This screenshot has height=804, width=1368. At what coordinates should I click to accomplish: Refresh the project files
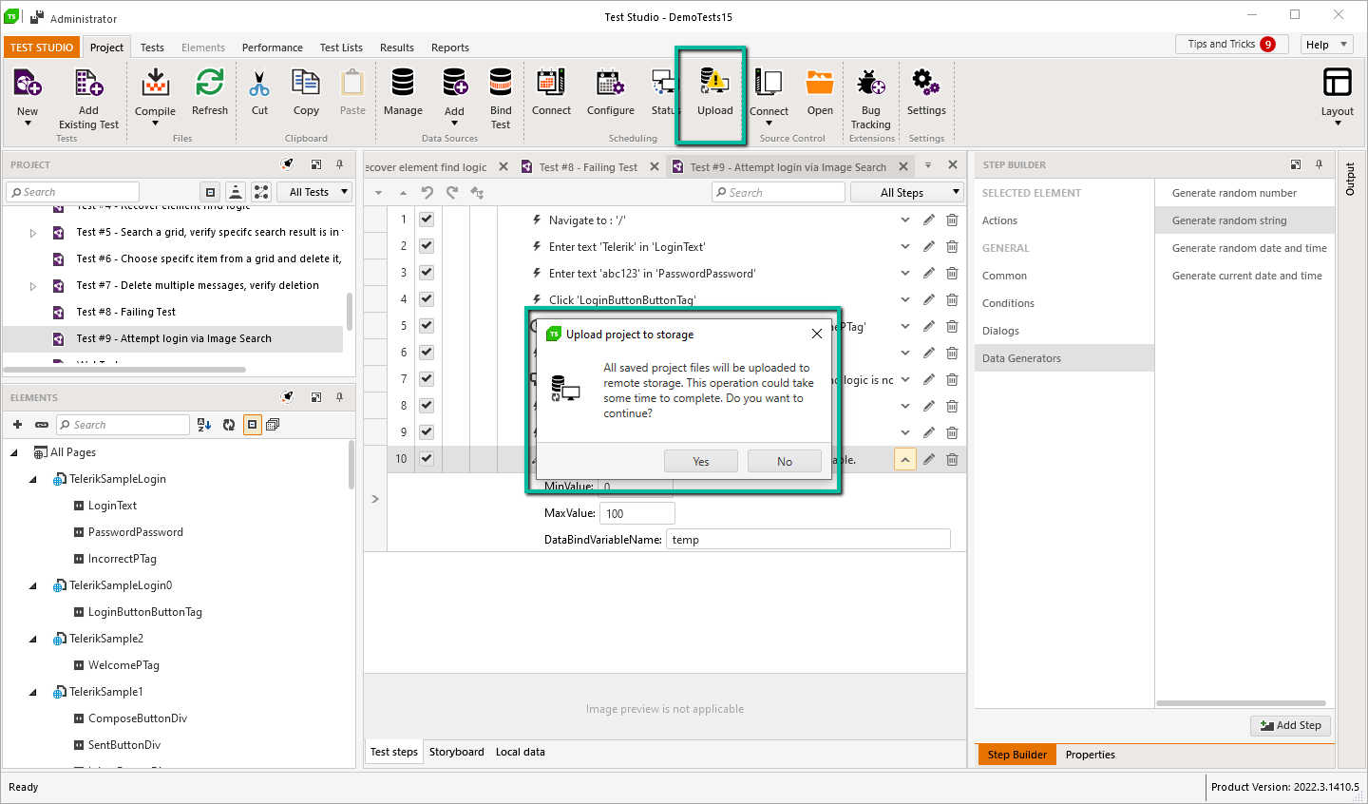coord(210,84)
